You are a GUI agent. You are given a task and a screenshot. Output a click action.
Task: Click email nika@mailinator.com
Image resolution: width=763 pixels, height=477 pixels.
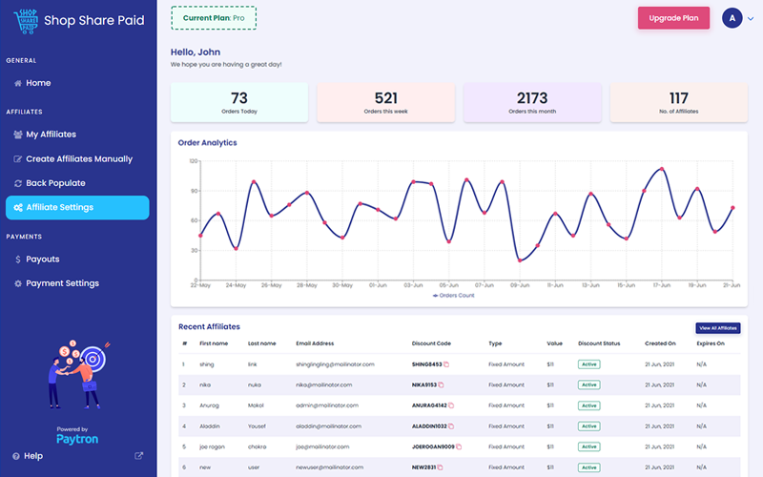click(324, 385)
